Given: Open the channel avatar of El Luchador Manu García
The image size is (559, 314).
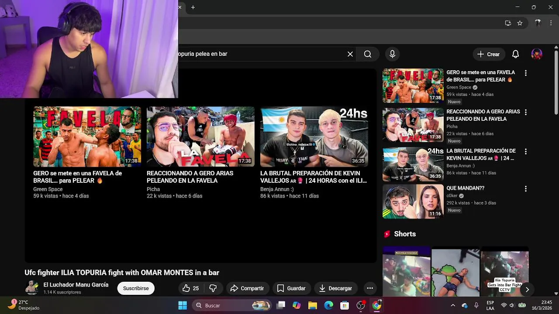Looking at the screenshot, I should click(31, 288).
